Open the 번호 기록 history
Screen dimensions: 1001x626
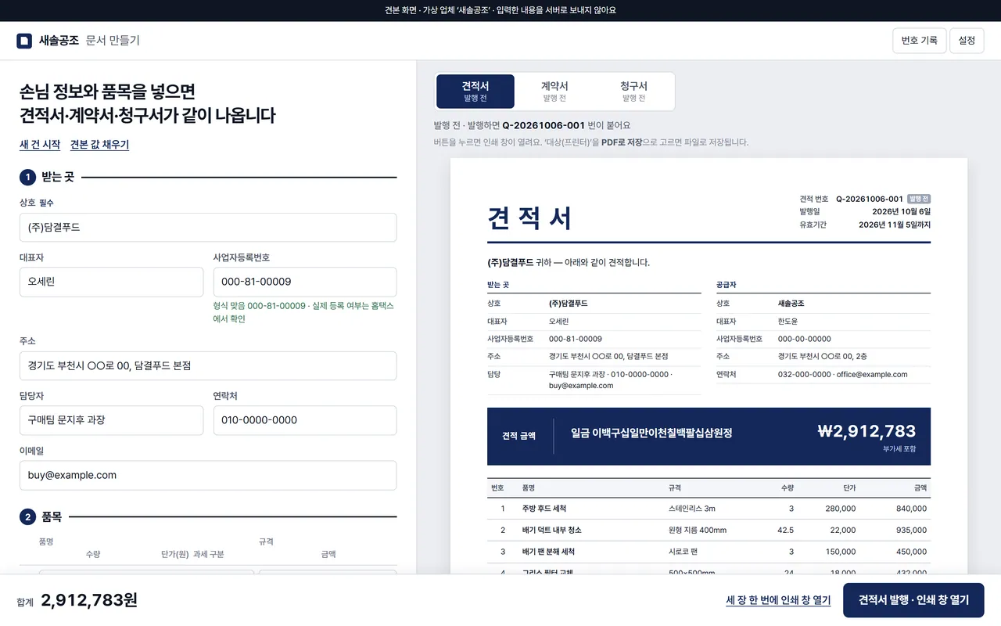(920, 41)
